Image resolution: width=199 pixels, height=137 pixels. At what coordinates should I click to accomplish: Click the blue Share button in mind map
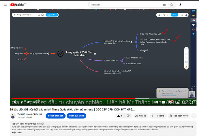(174, 15)
